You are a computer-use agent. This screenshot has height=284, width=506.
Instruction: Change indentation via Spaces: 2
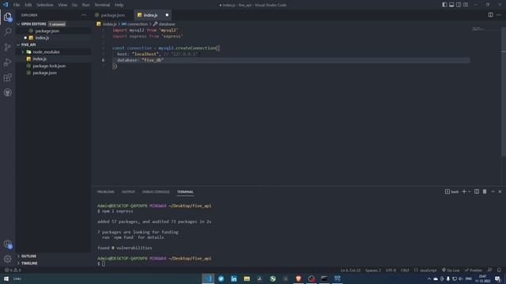point(373,270)
